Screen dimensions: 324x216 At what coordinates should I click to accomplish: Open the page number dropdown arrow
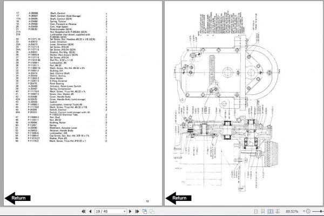coord(124,211)
